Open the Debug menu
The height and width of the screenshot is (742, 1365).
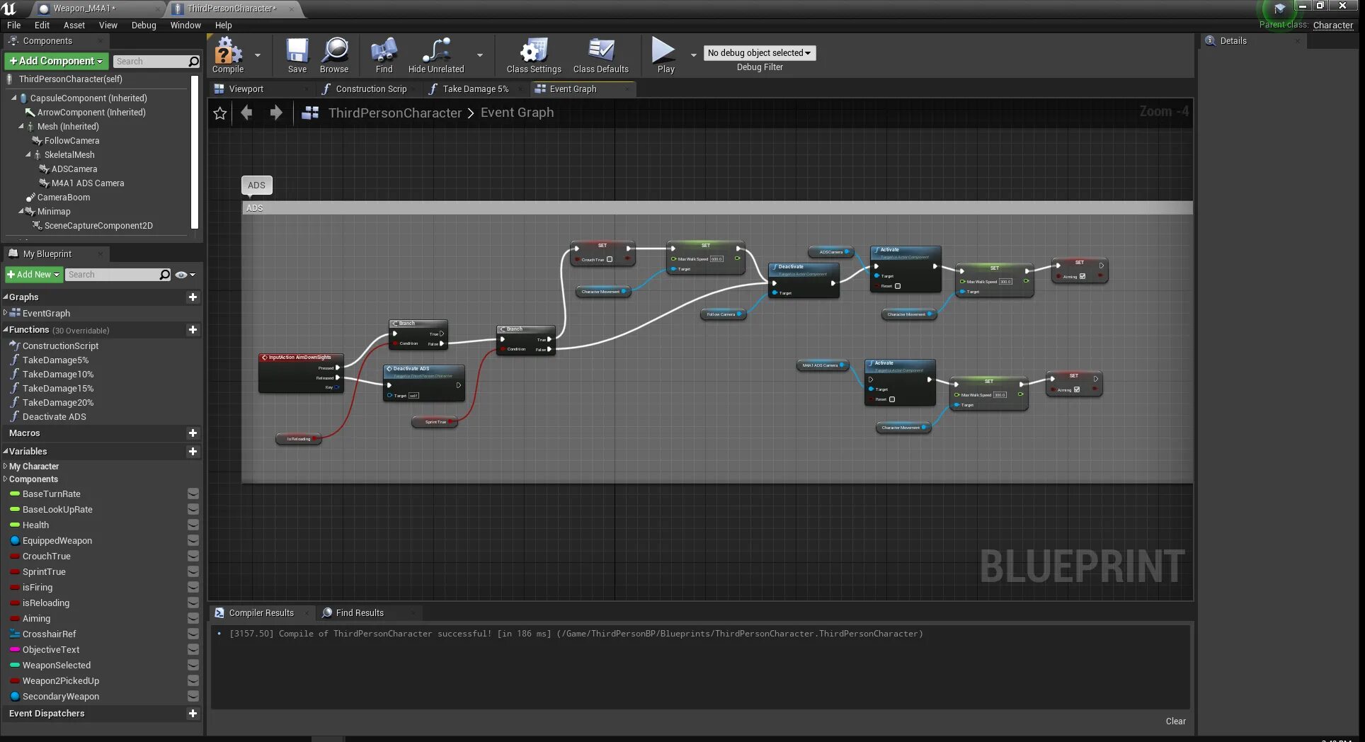(144, 25)
